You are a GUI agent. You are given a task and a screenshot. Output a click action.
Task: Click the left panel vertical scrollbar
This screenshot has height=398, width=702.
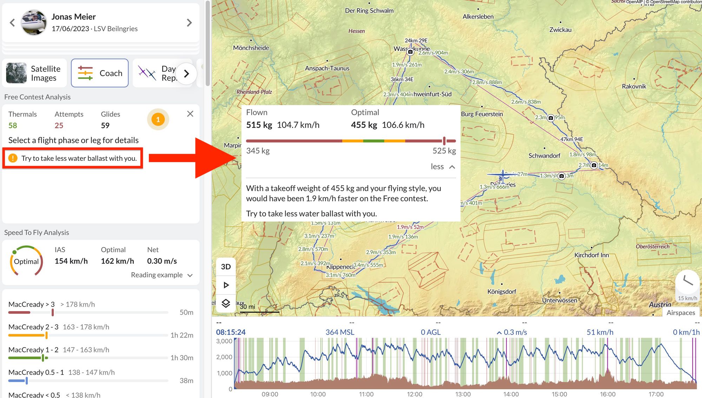click(x=208, y=43)
